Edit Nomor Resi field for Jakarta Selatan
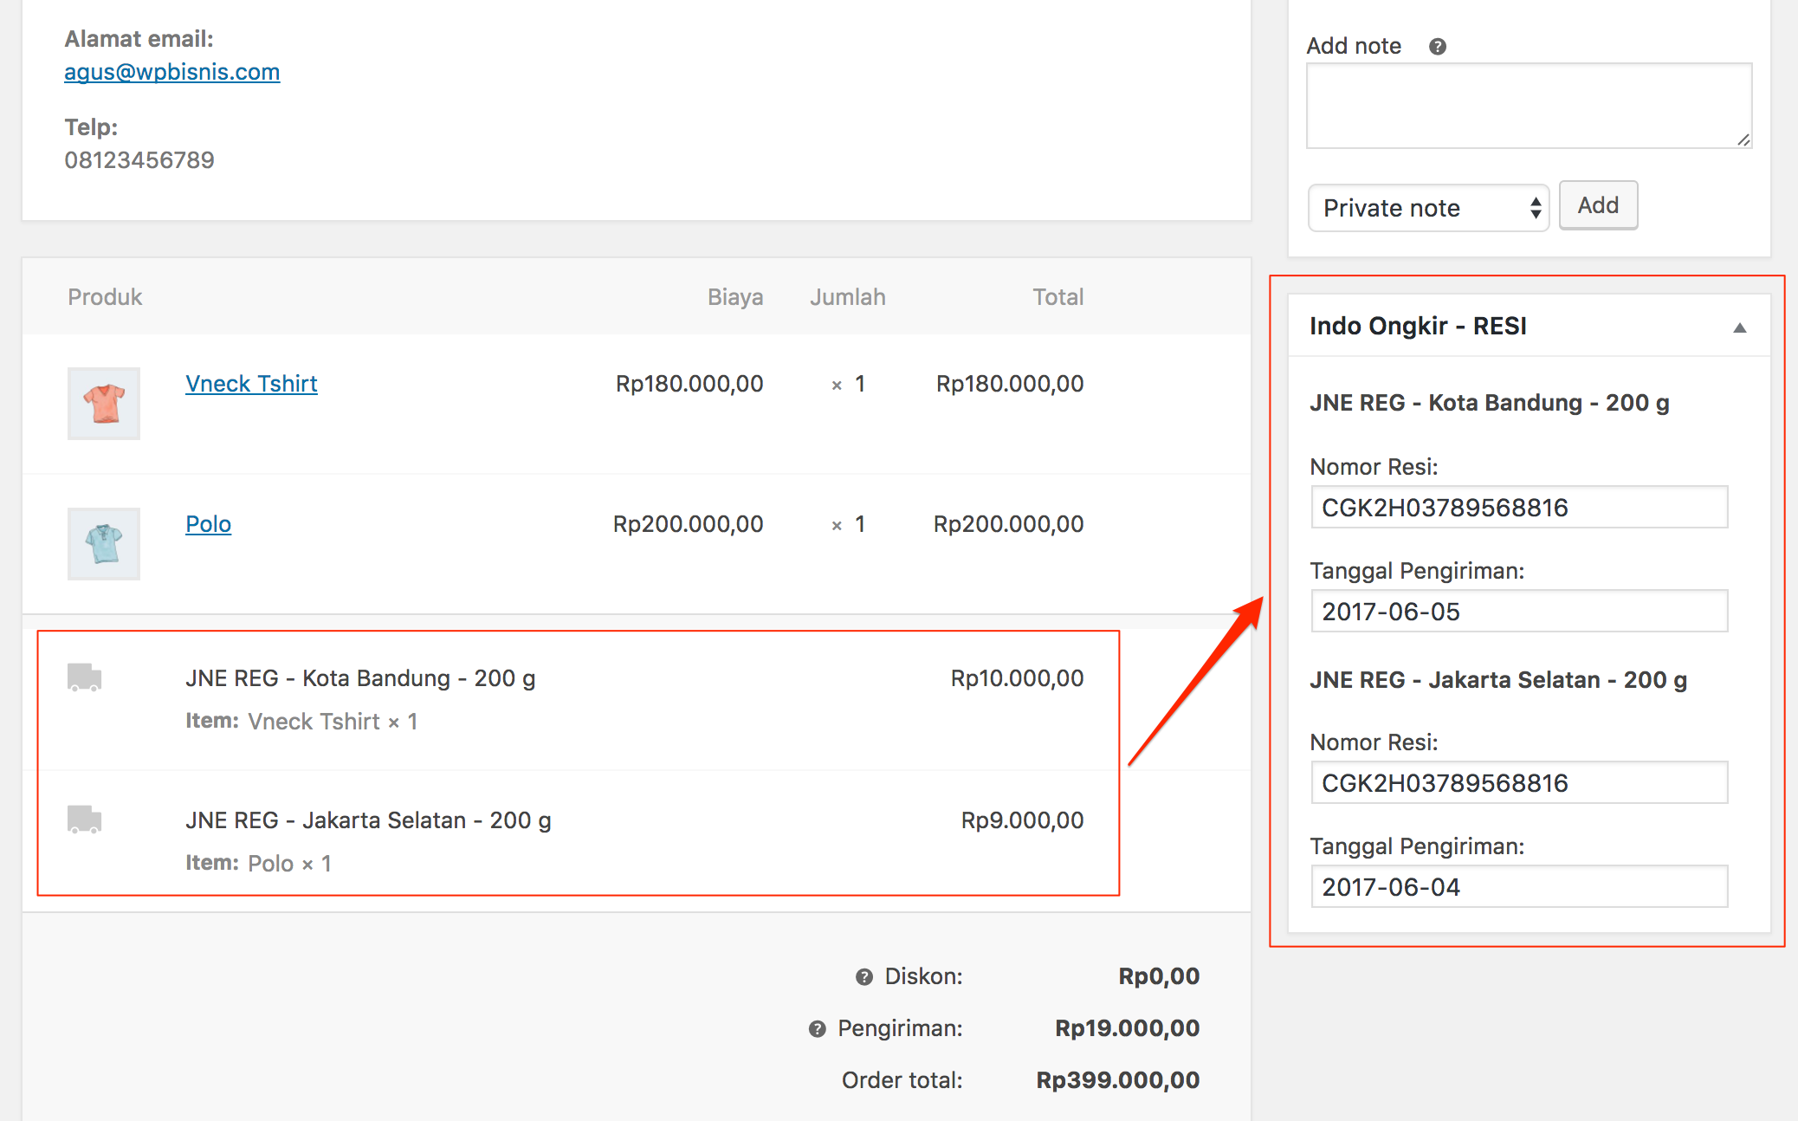The height and width of the screenshot is (1121, 1798). 1519,783
